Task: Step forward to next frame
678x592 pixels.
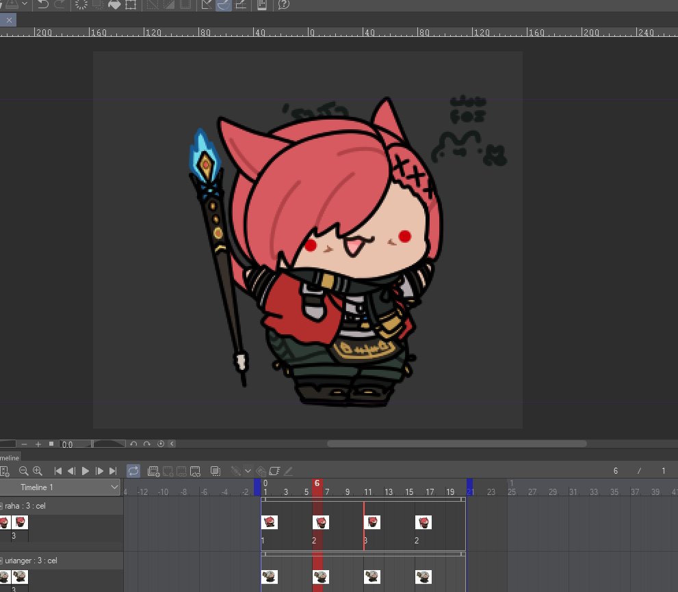Action: (99, 471)
